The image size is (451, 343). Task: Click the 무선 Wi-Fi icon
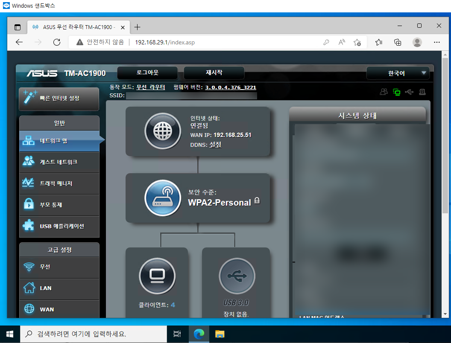[29, 267]
